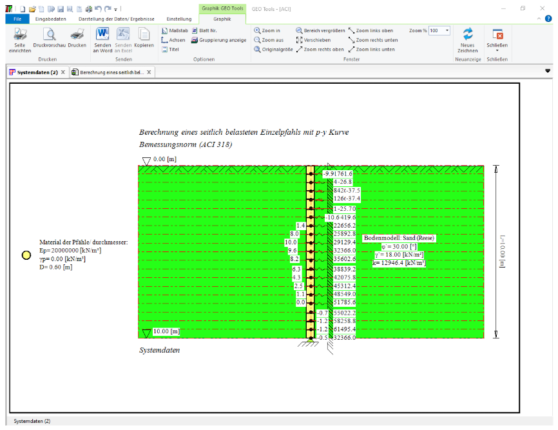Click Zoom rechts unten

373,40
